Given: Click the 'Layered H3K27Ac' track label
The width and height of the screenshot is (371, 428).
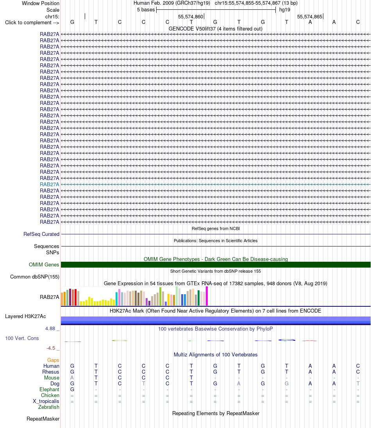Looking at the screenshot, I should (25, 317).
